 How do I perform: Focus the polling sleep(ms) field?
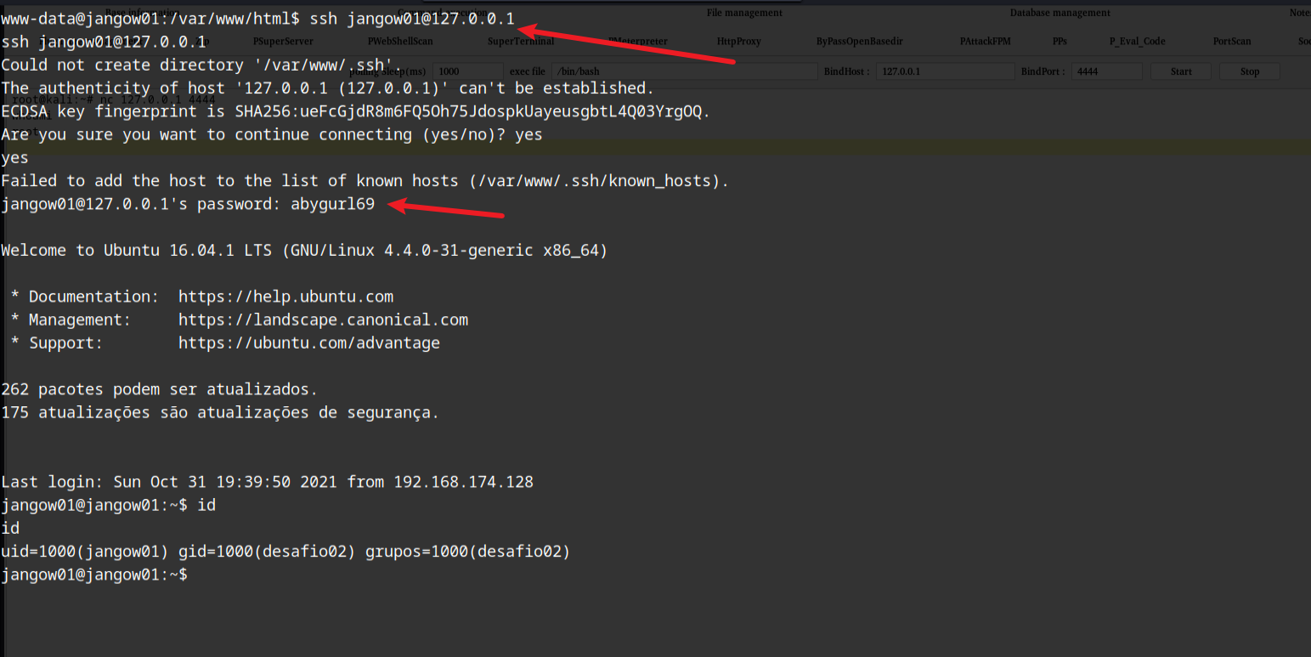click(467, 71)
